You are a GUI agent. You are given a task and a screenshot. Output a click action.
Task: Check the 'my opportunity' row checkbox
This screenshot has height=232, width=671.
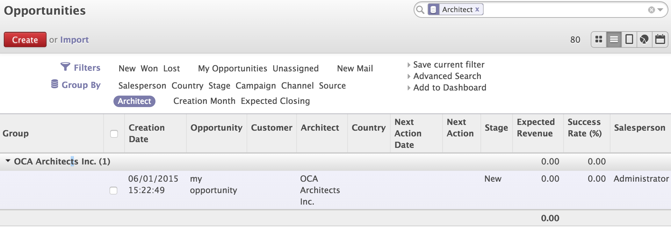click(x=113, y=191)
